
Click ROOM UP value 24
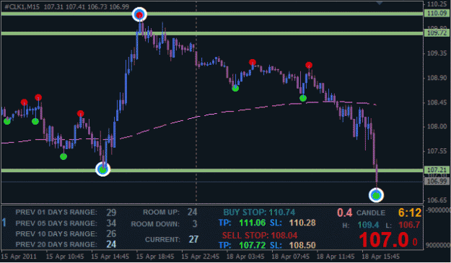(193, 212)
